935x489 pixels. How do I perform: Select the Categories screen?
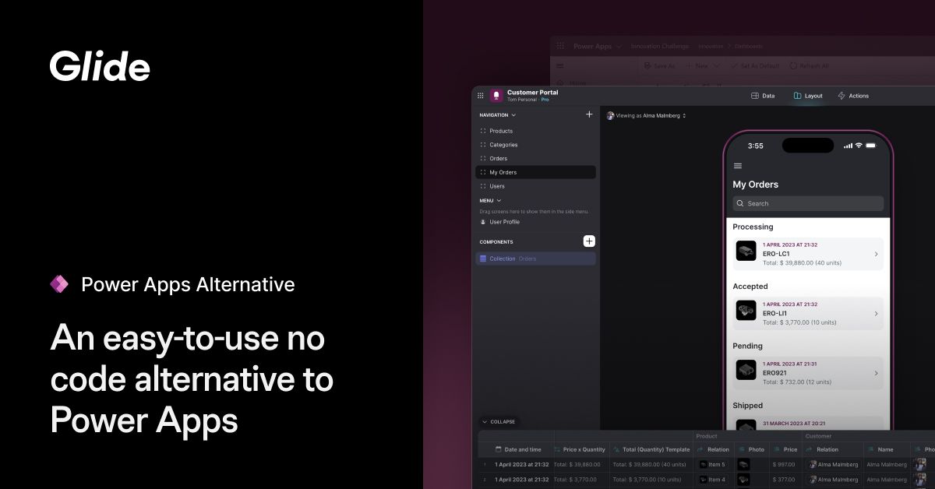535,145
